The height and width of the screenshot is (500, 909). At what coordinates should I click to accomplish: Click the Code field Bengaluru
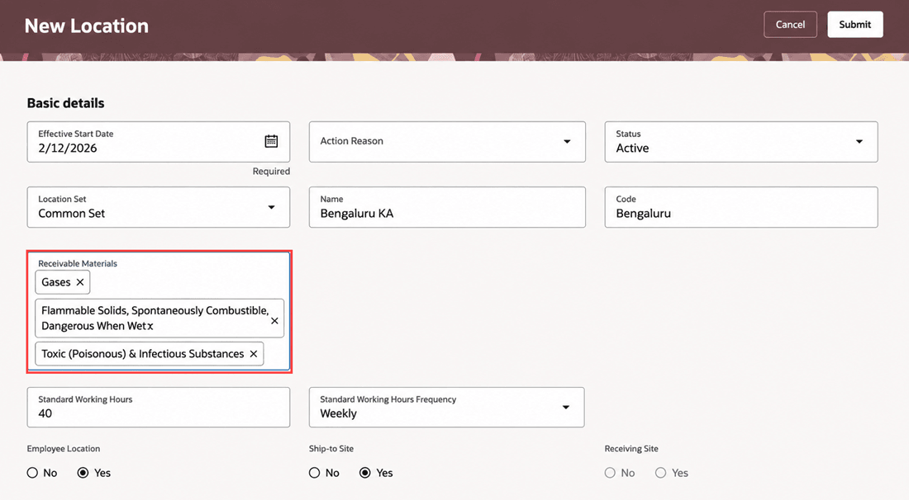tap(741, 207)
